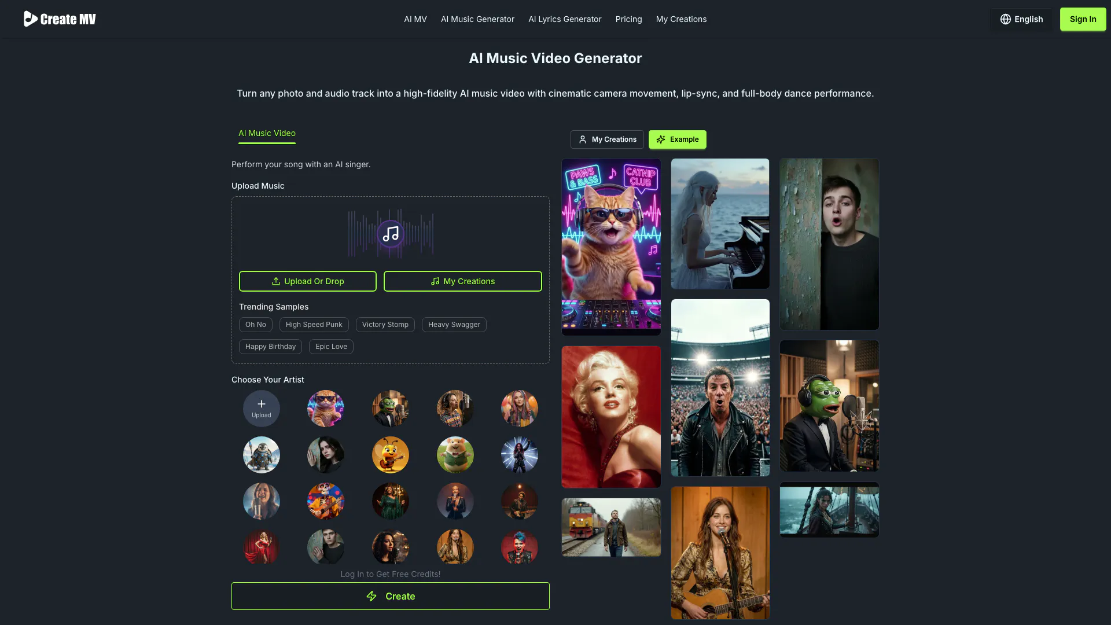
Task: Click the Sign In button
Action: pos(1083,19)
